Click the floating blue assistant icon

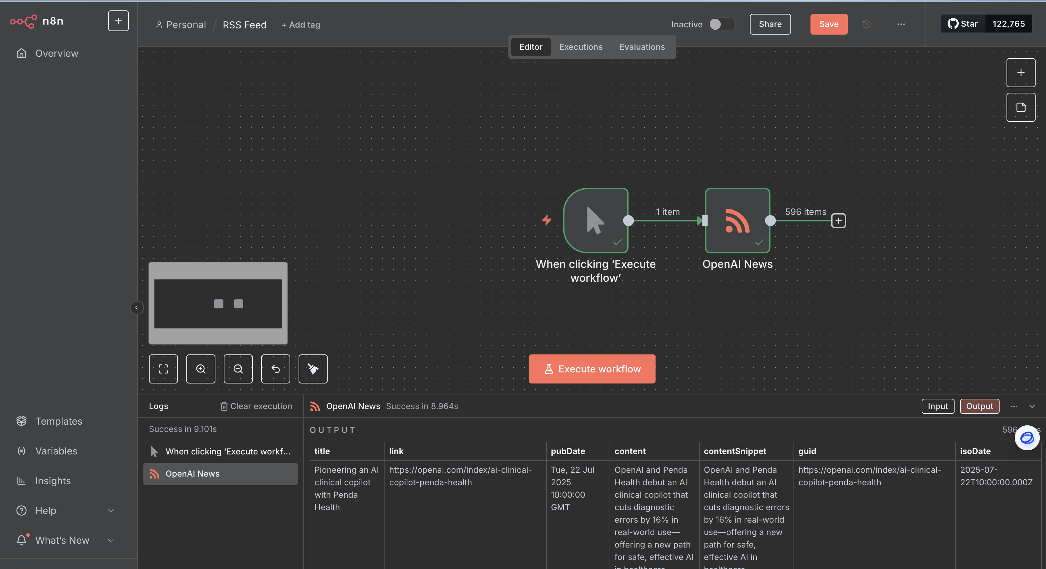(1027, 437)
